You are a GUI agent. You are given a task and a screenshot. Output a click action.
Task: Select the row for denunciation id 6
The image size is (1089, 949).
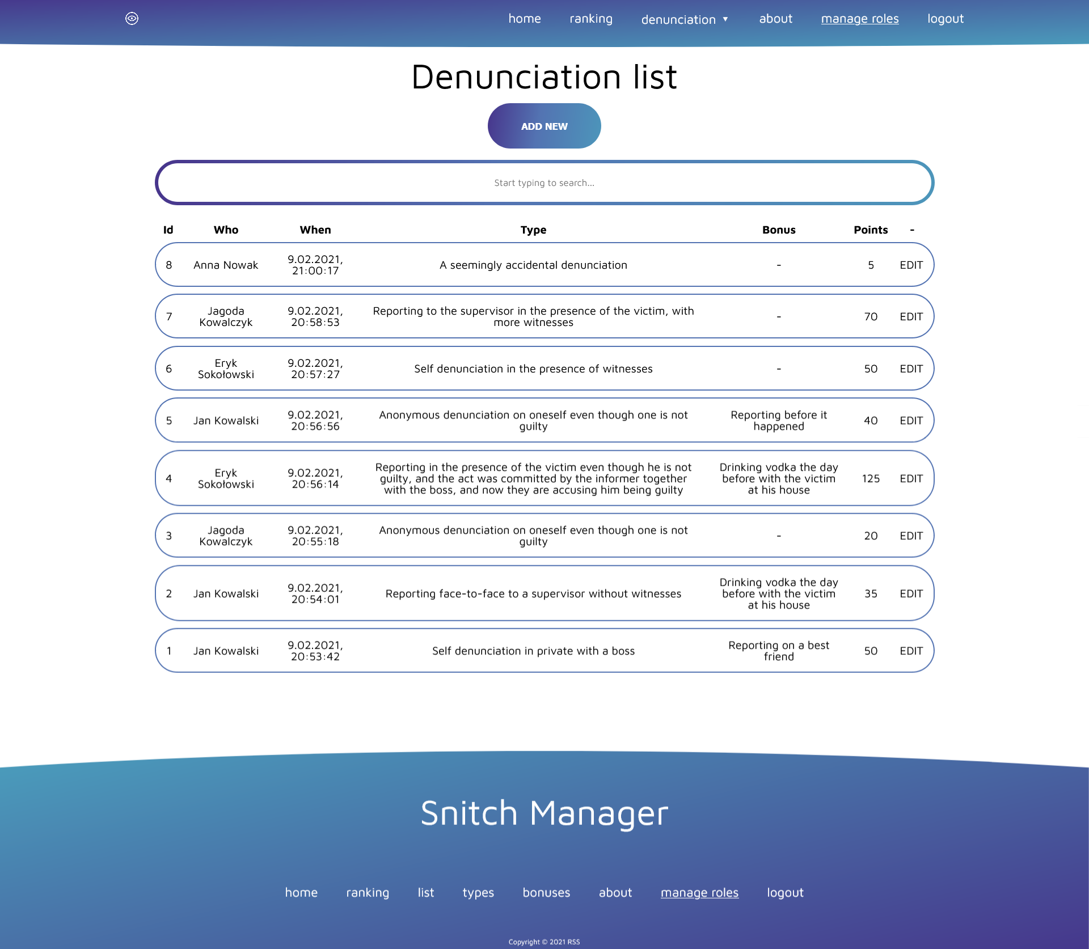(533, 368)
